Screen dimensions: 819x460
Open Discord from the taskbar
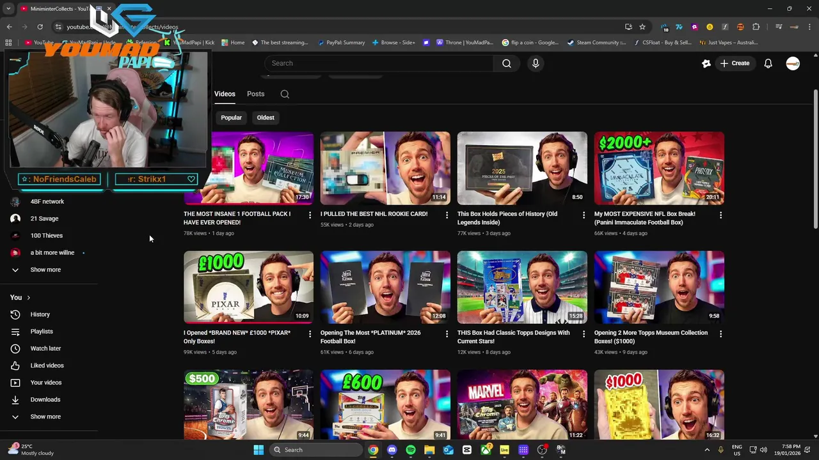pyautogui.click(x=392, y=450)
